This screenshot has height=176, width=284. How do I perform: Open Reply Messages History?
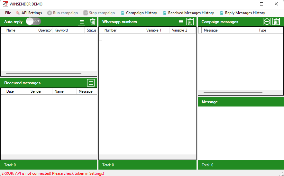242,13
